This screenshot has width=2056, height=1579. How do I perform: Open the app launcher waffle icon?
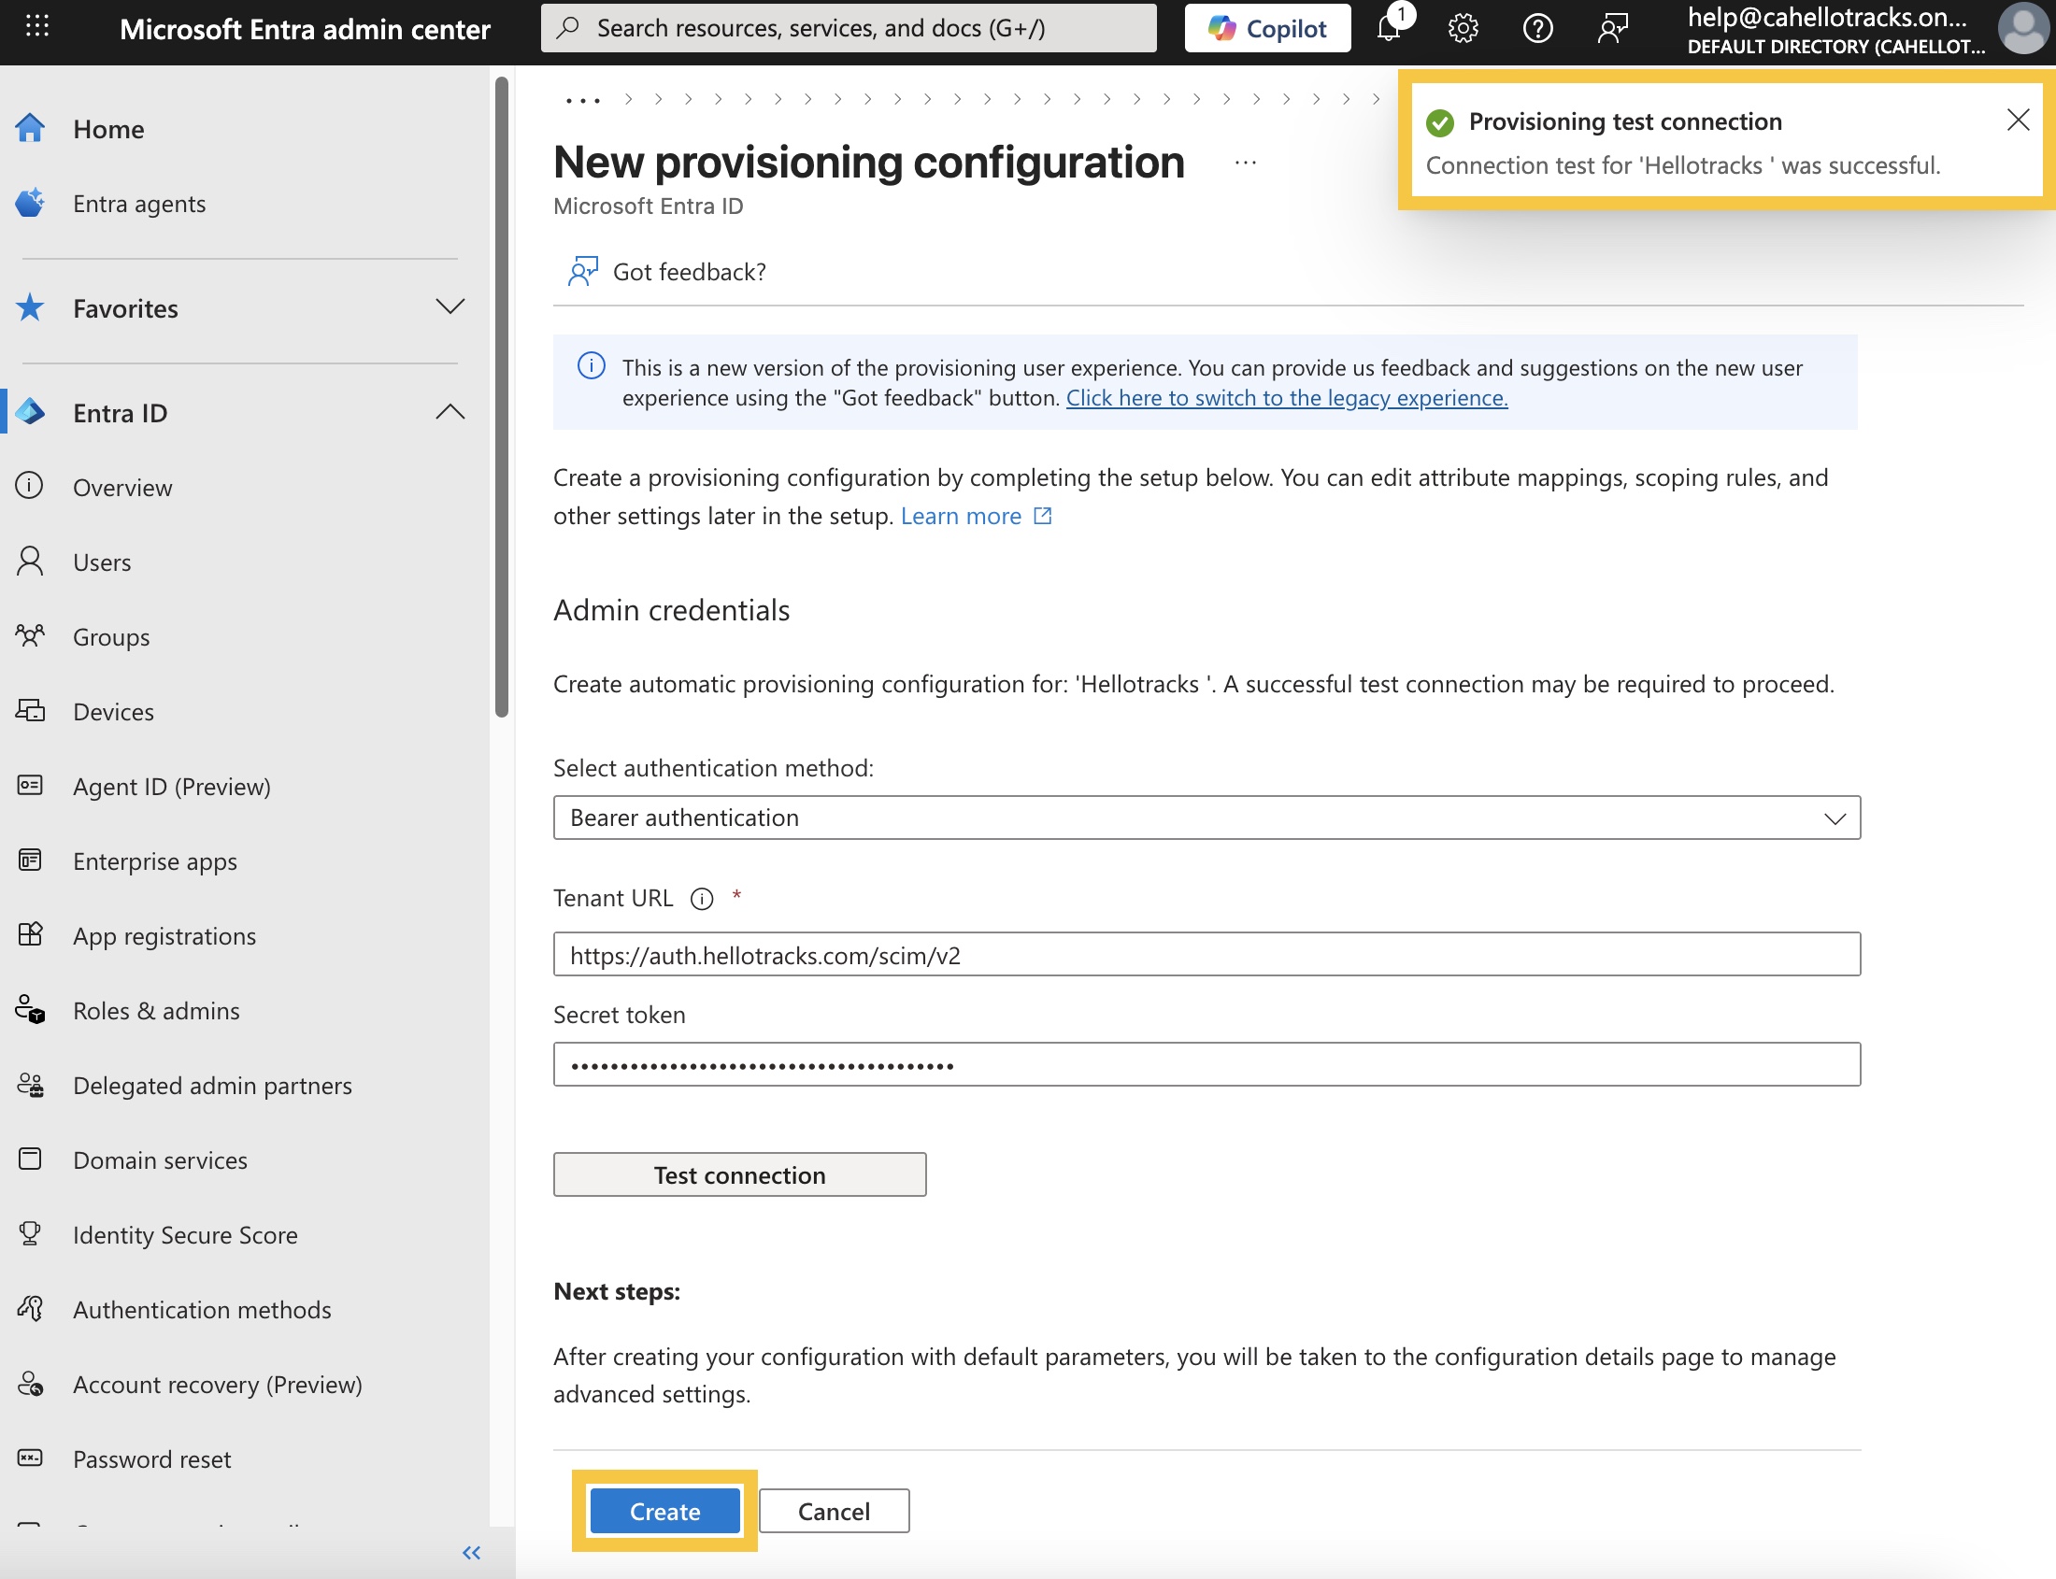tap(37, 26)
